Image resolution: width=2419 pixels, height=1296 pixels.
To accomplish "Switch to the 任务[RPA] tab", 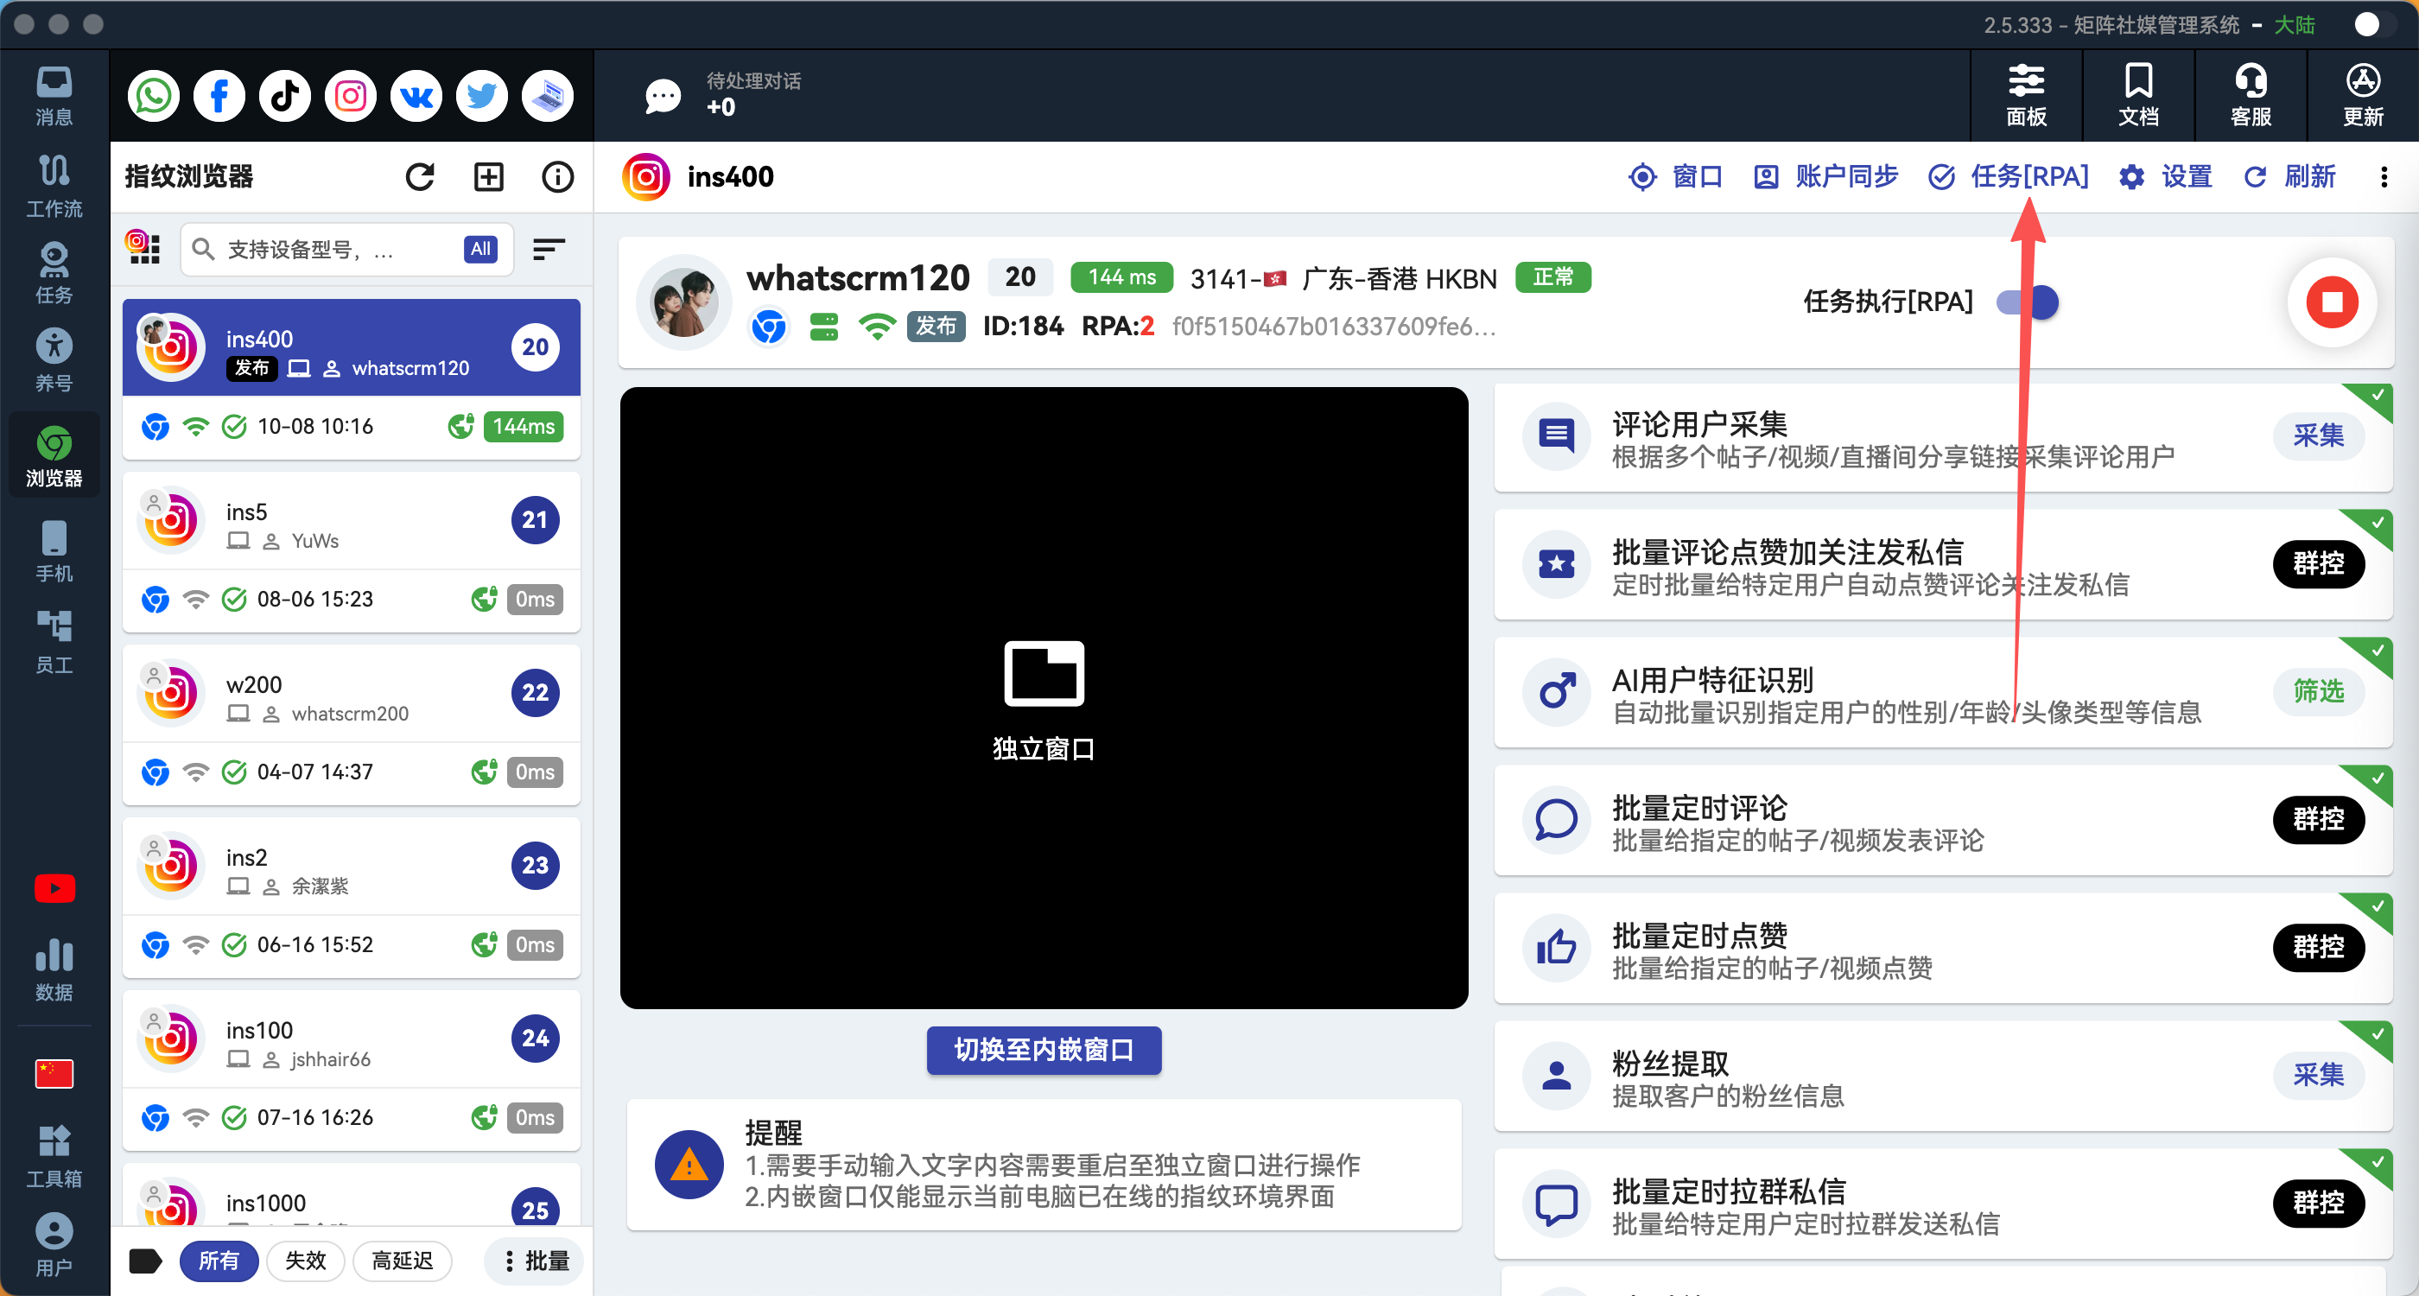I will tap(2009, 176).
